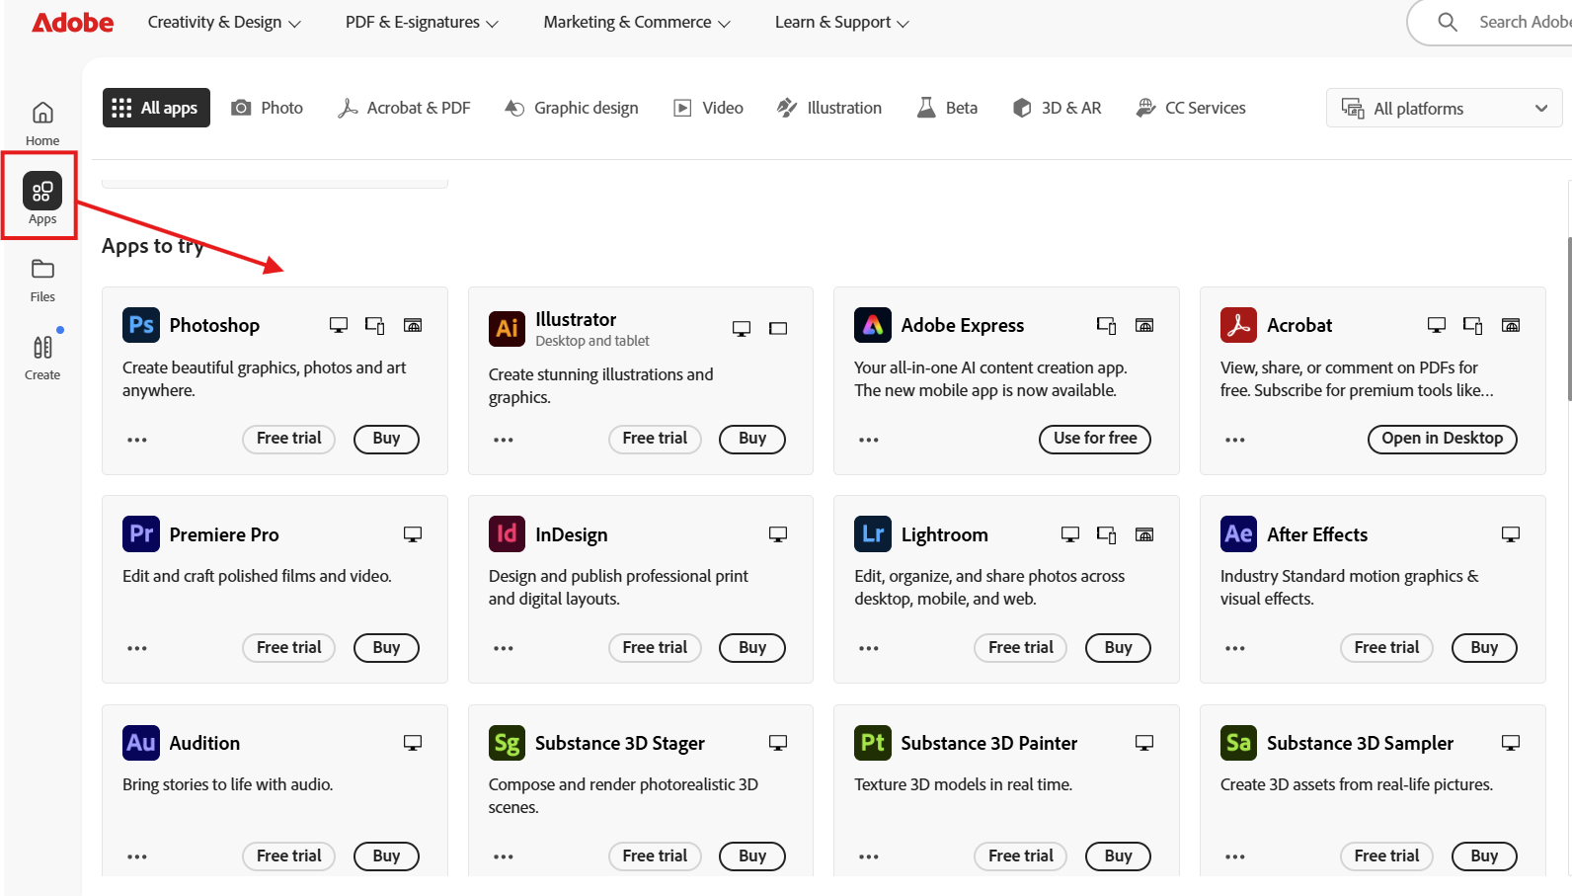1572x896 pixels.
Task: Click the Lightroom app icon
Action: [873, 534]
